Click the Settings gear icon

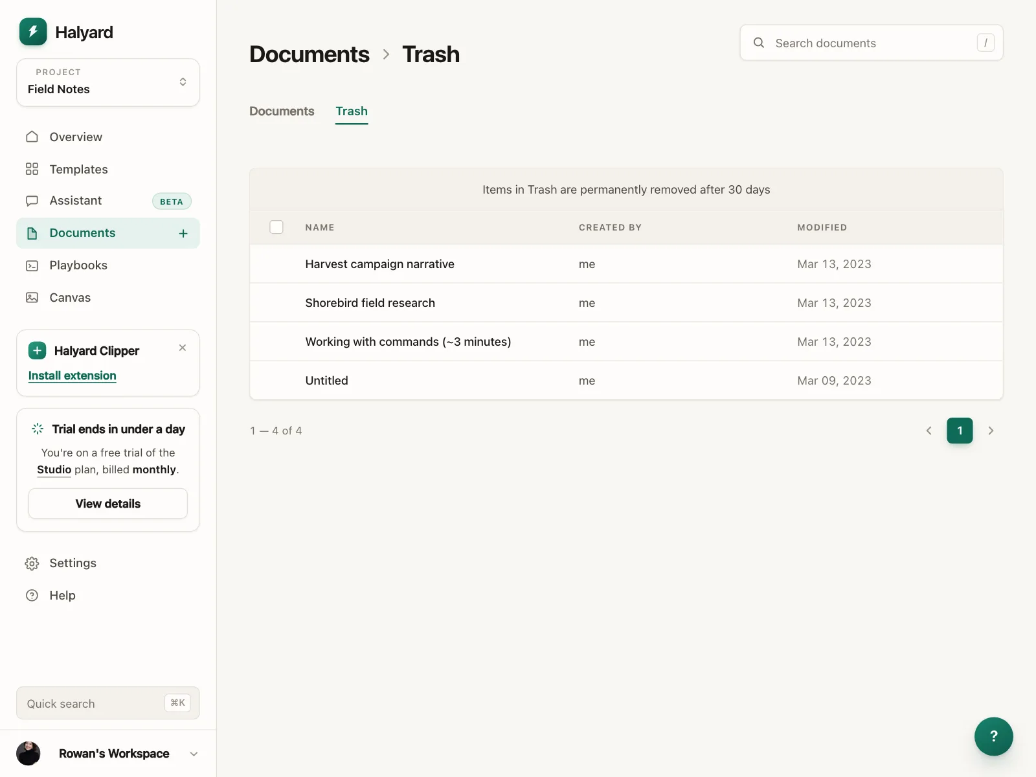click(32, 563)
